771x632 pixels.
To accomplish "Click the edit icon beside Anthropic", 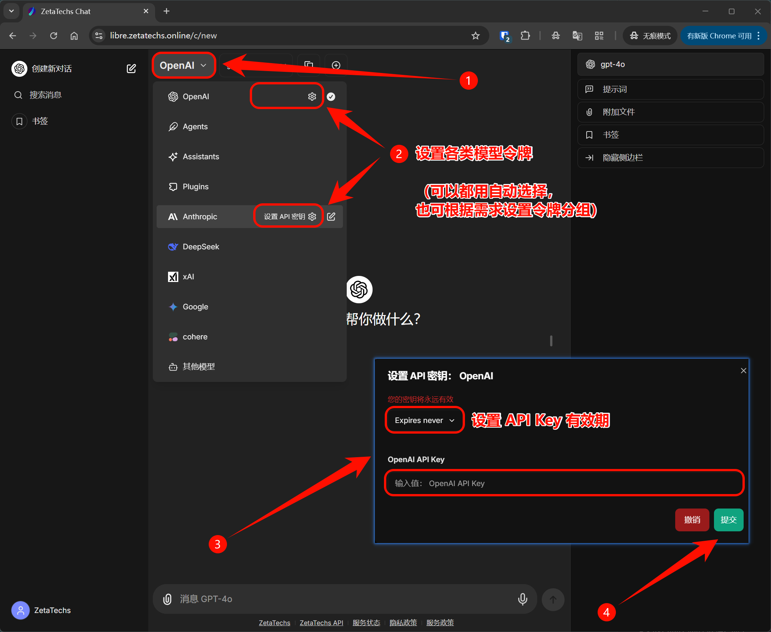I will pos(331,217).
